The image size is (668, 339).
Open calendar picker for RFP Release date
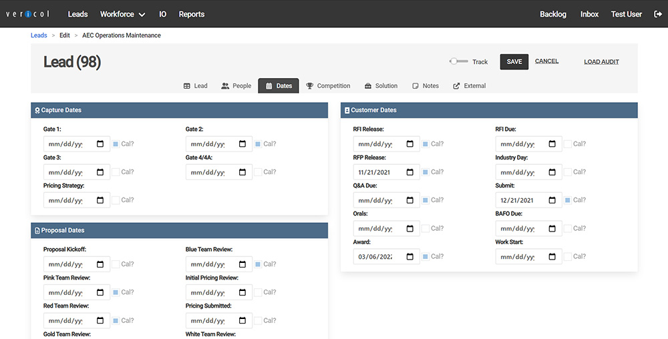[410, 172]
